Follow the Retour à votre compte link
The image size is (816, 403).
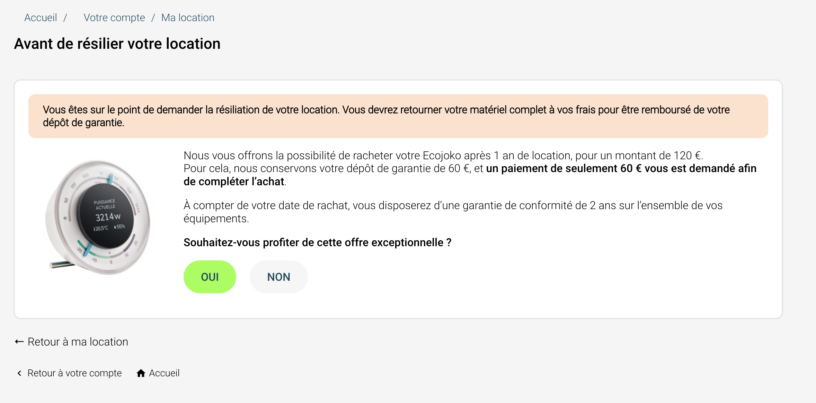(x=74, y=373)
